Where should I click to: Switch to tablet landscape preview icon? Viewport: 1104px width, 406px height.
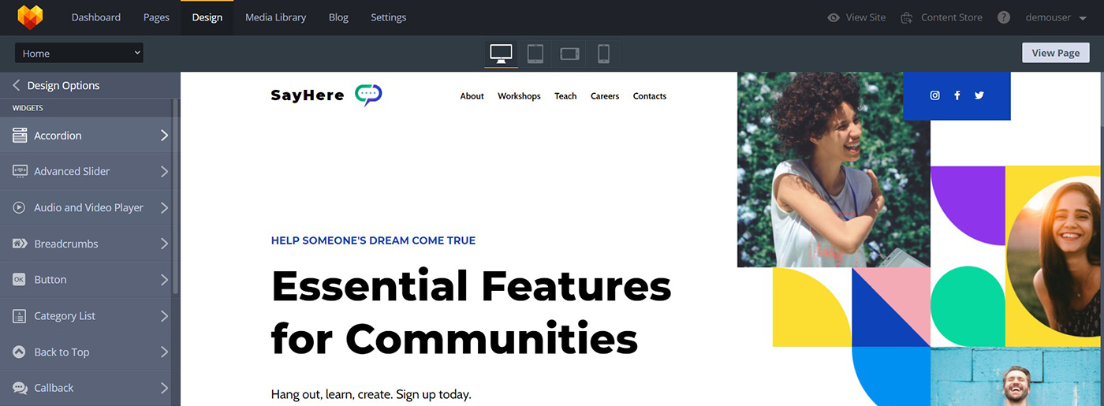569,54
